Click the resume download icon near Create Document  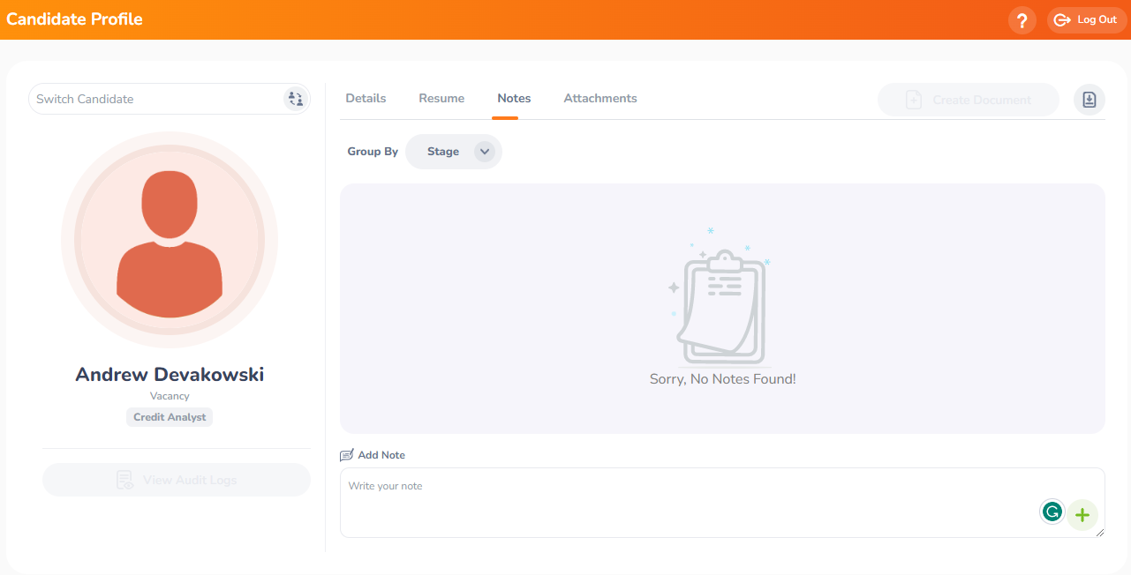tap(1089, 100)
